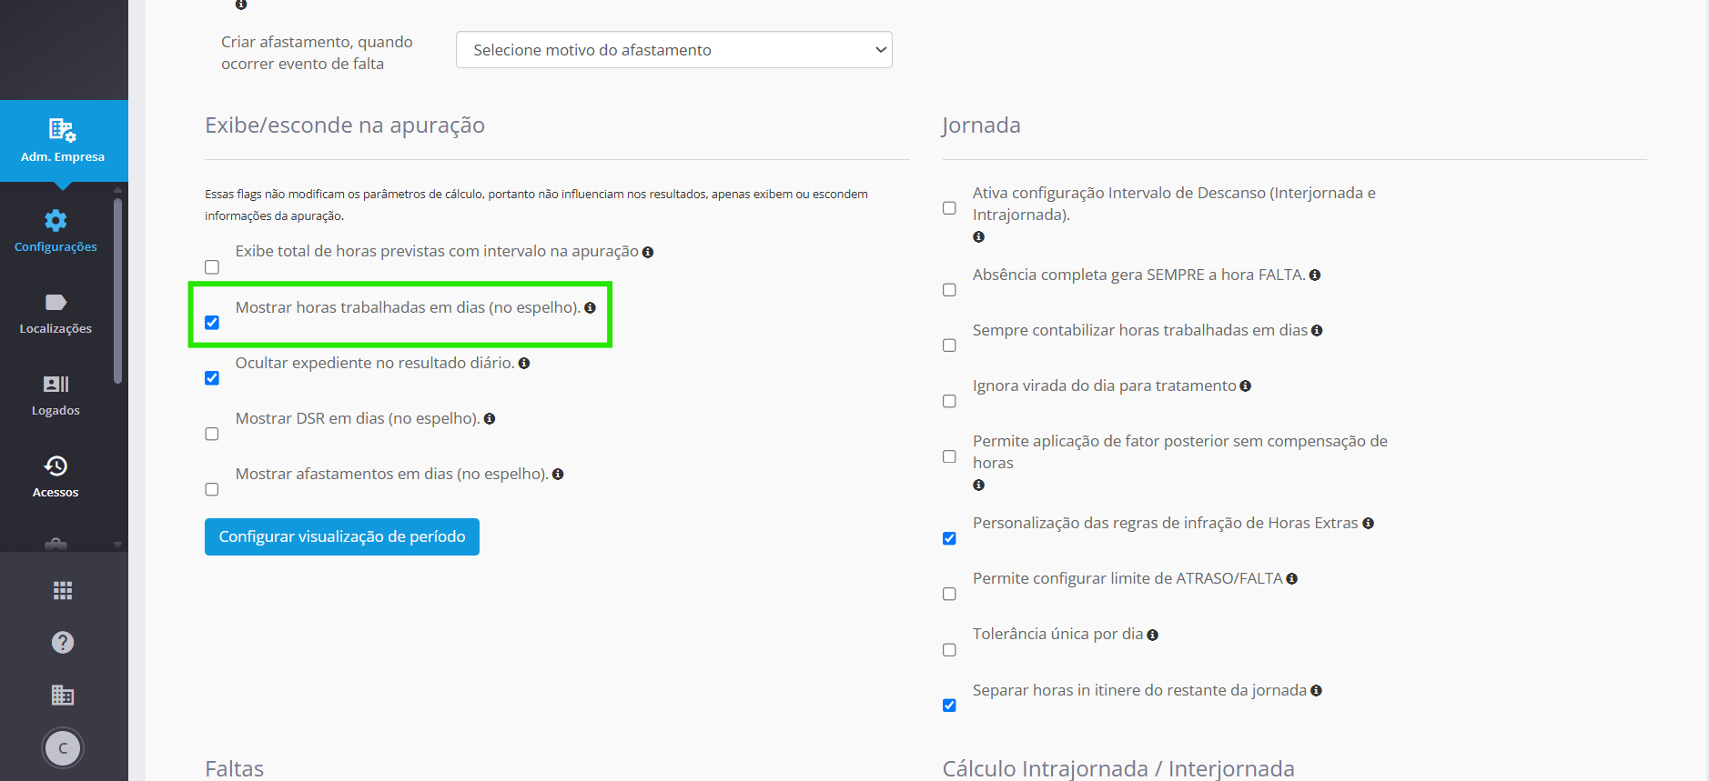Click the company building icon in sidebar

pyautogui.click(x=63, y=696)
